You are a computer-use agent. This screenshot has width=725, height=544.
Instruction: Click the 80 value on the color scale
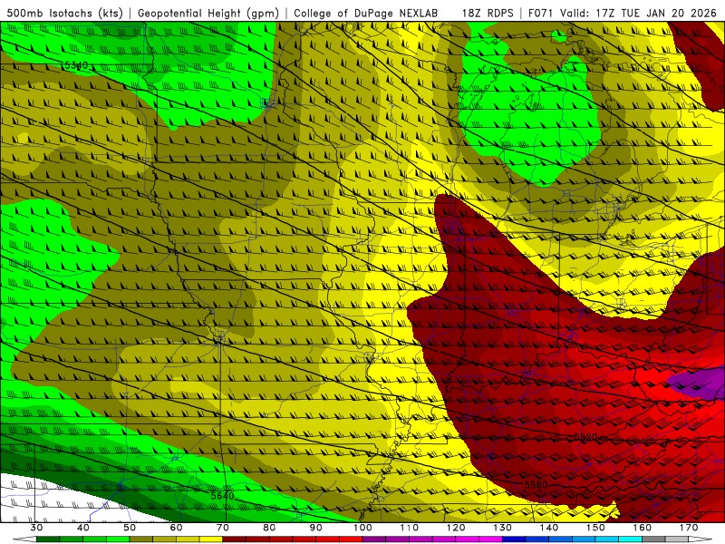(269, 528)
